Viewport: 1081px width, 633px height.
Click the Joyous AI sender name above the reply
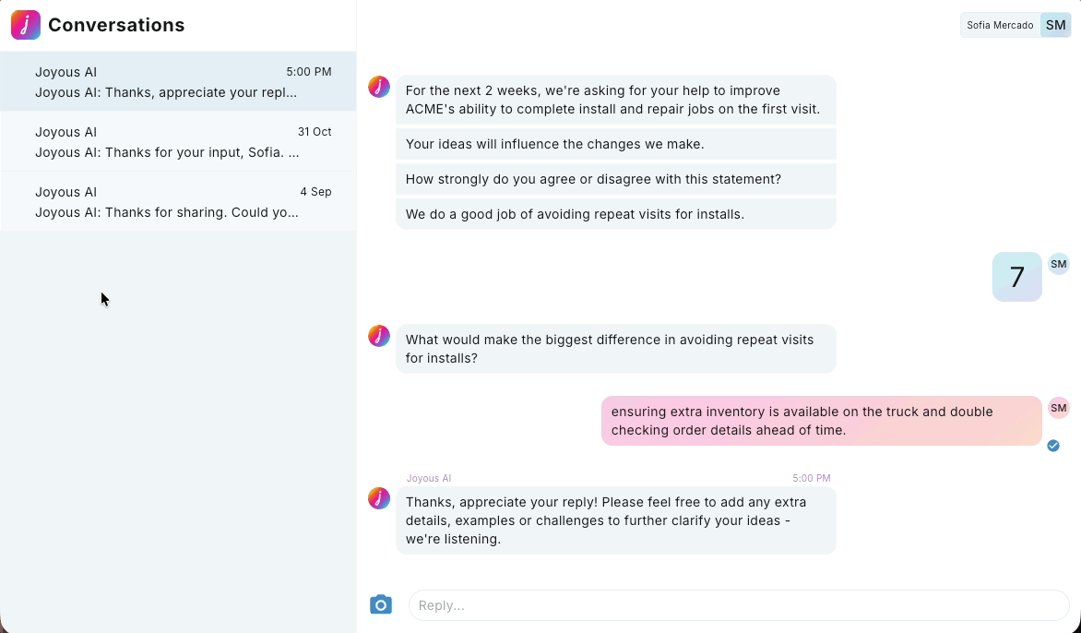(x=428, y=478)
